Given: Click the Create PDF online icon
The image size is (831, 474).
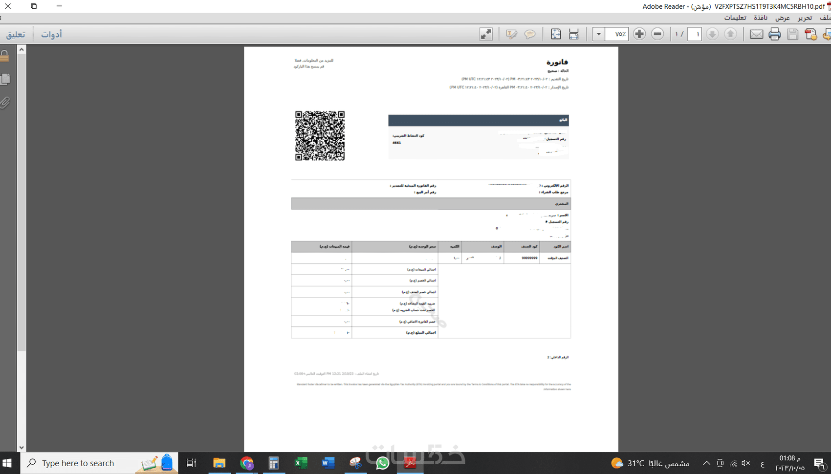Looking at the screenshot, I should click(811, 34).
